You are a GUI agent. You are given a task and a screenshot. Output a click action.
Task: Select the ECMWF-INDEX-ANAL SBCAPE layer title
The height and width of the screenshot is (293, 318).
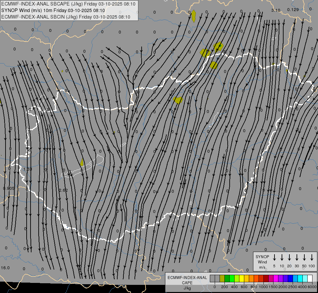(x=66, y=4)
